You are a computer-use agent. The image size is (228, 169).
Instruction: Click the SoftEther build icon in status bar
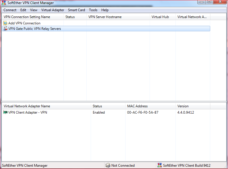tap(159, 165)
